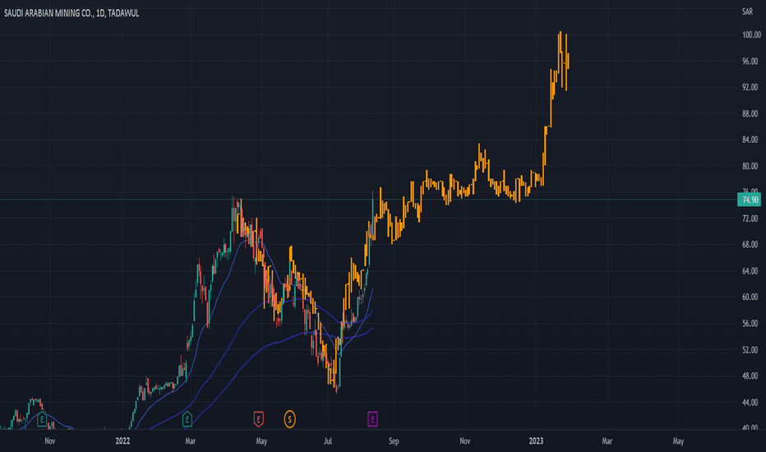
Task: Click the 48.00 price axis label
Action: click(751, 376)
